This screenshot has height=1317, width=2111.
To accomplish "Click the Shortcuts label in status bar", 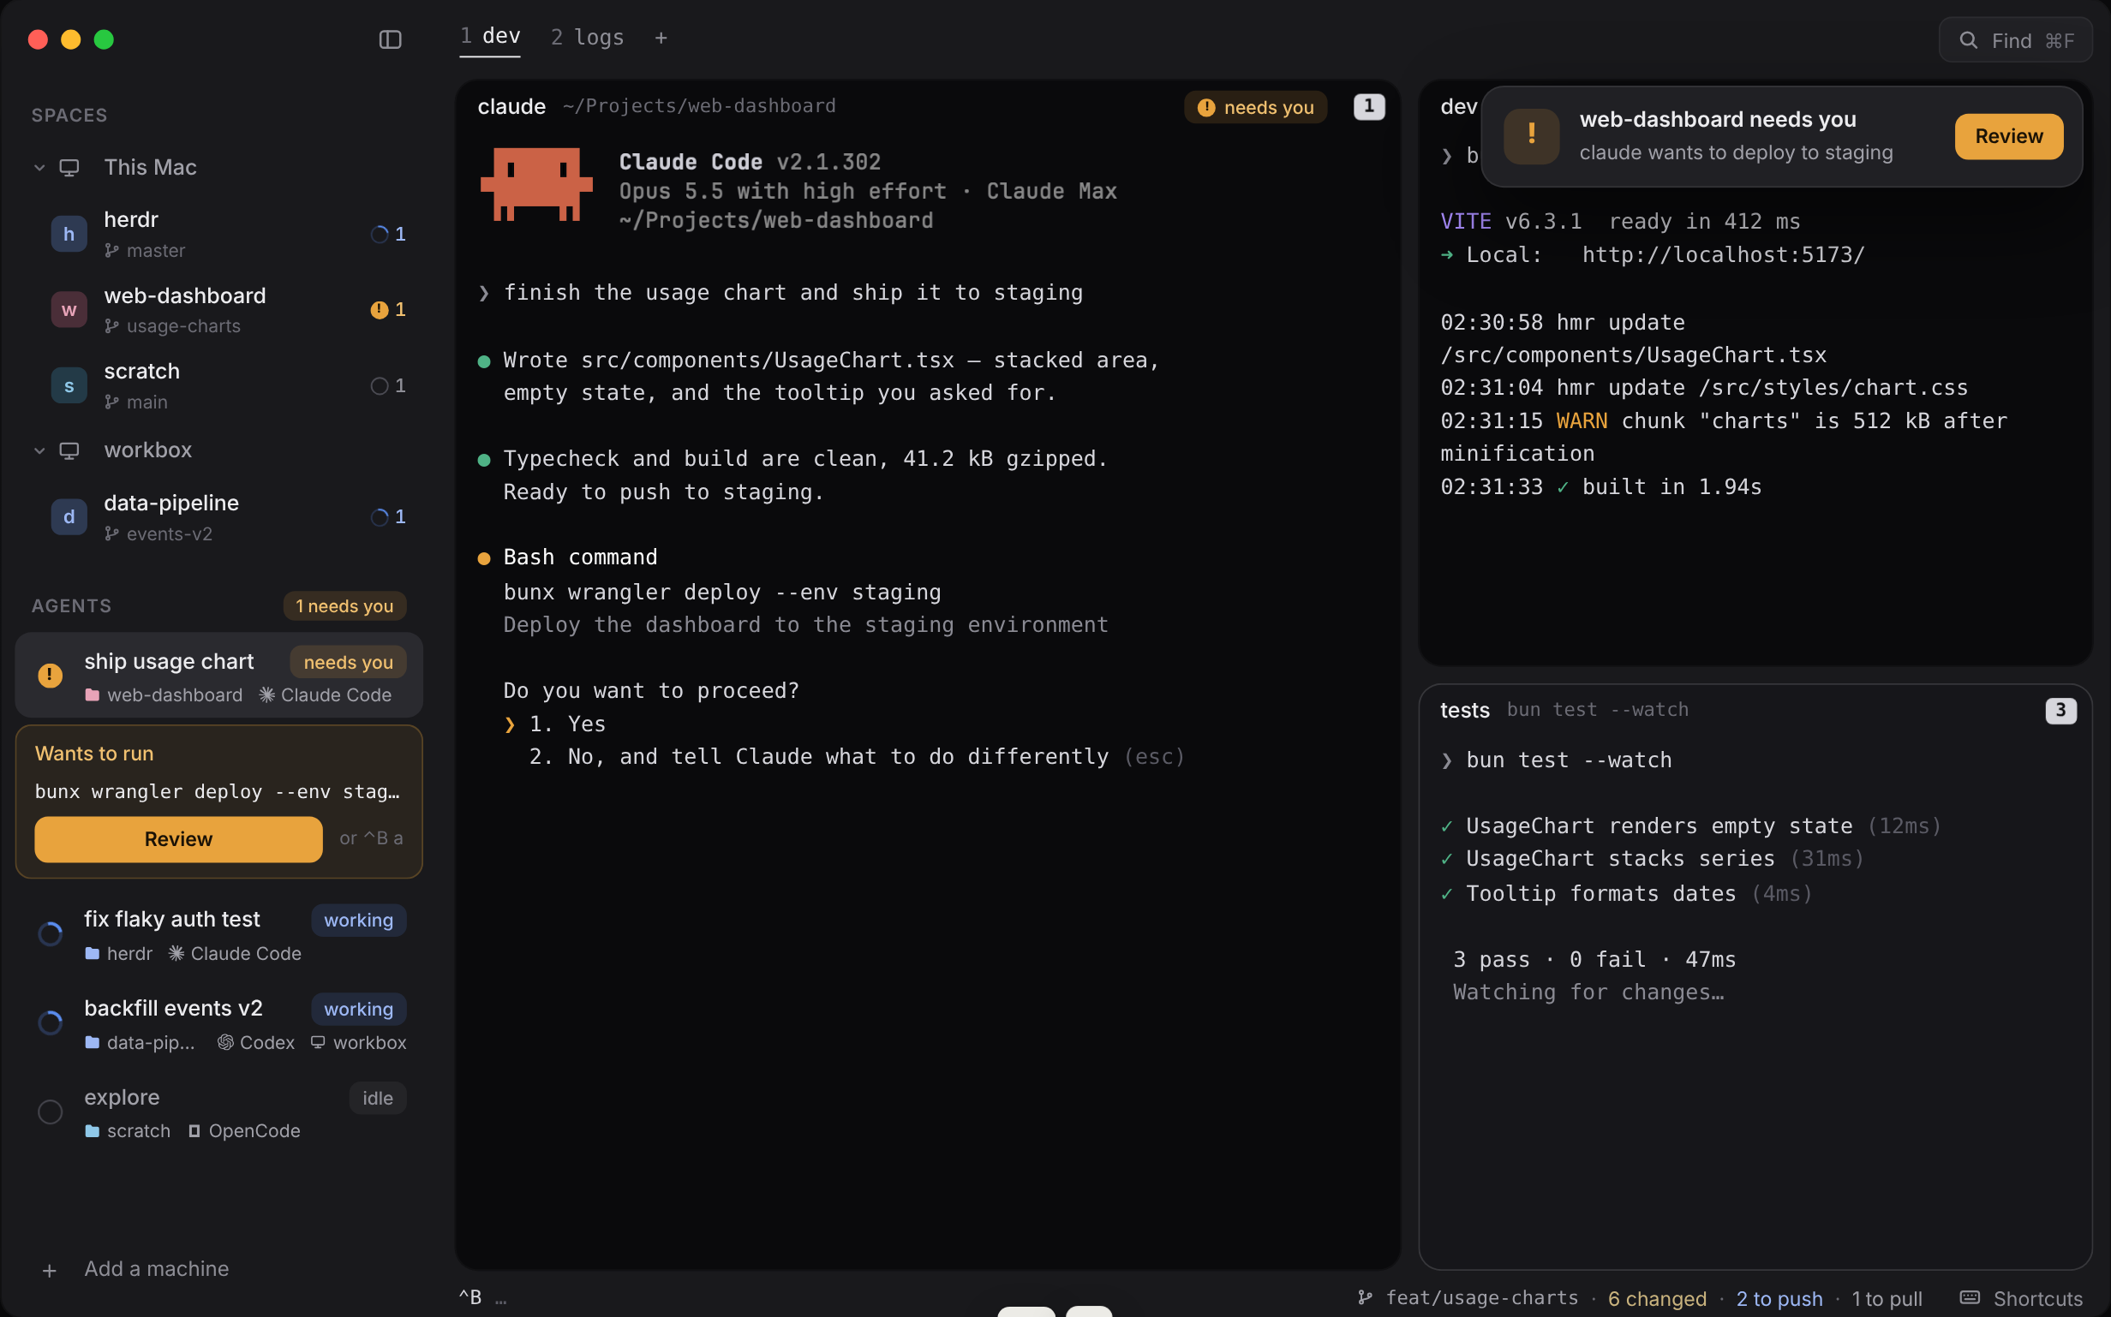I will click(x=2037, y=1298).
